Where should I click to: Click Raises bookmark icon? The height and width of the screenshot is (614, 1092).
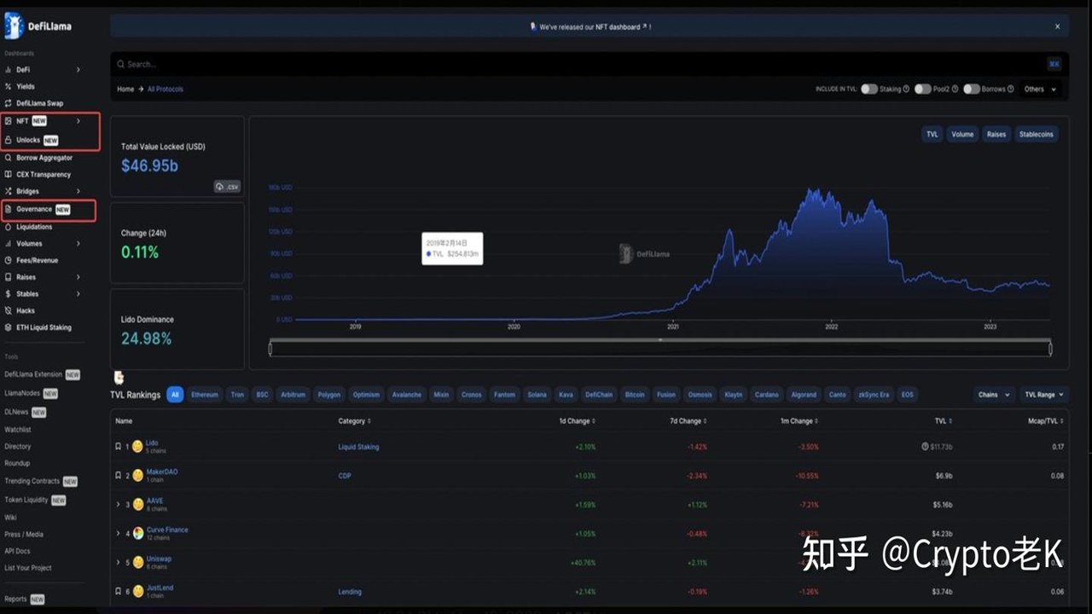[x=8, y=277]
